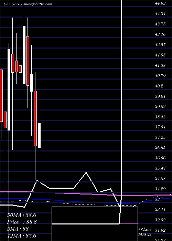Click the 38.43 price axis value
The image size is (172, 241).
pyautogui.click(x=160, y=117)
